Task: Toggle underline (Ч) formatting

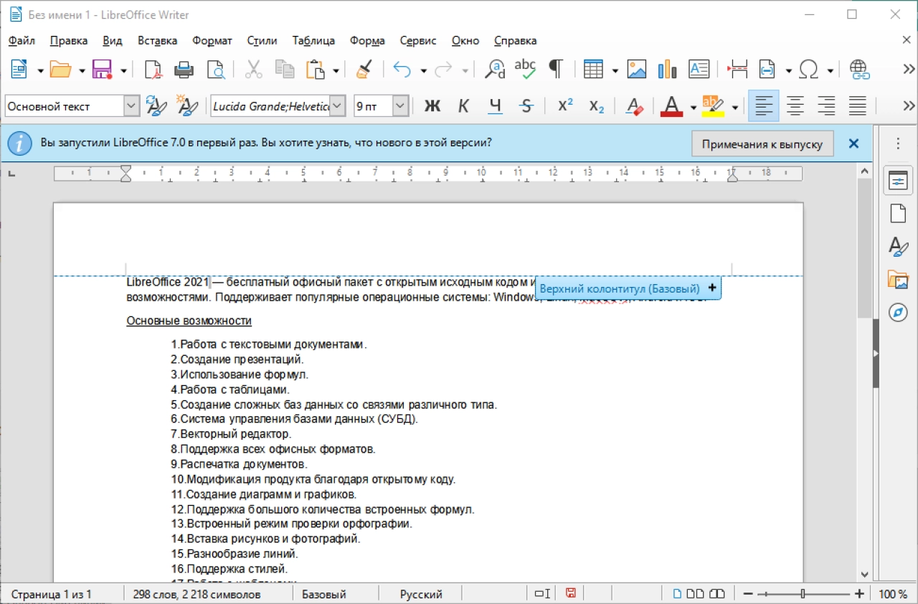Action: click(496, 106)
